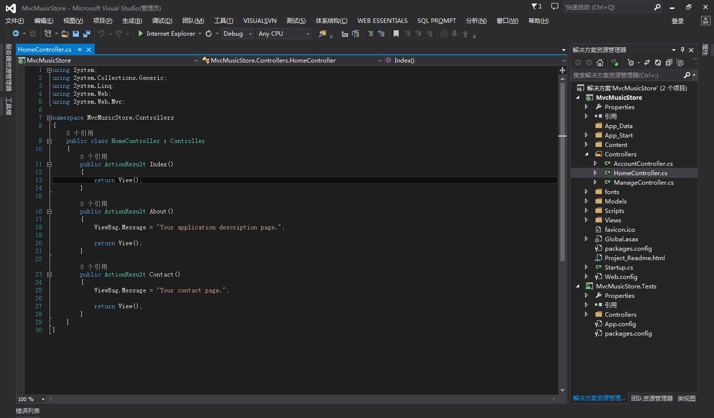
Task: Click the Open File folder icon
Action: point(65,34)
